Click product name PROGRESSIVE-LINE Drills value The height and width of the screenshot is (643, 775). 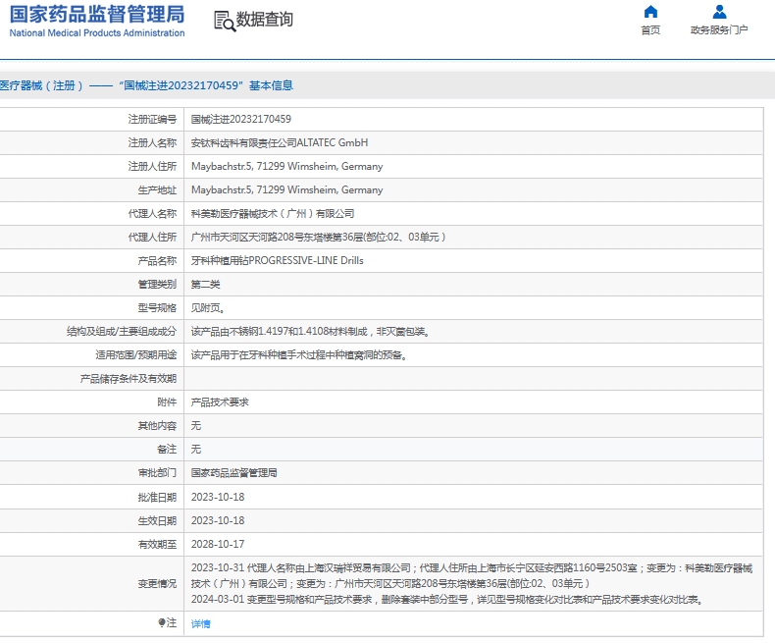278,261
